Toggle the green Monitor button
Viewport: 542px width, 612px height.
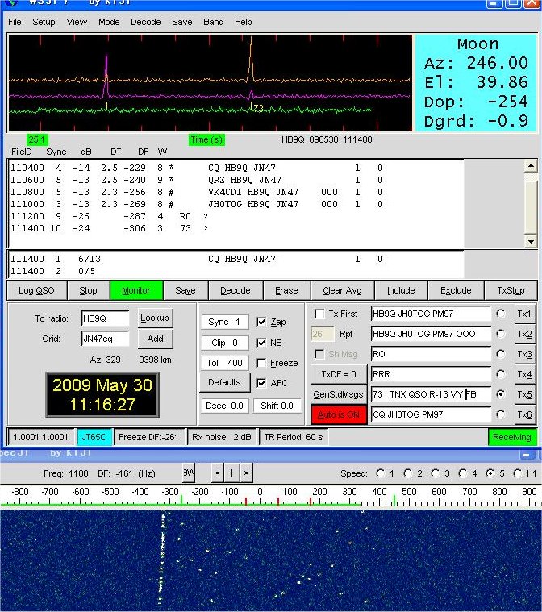tap(135, 290)
